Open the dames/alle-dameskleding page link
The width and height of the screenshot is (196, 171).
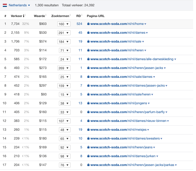coord(132,59)
